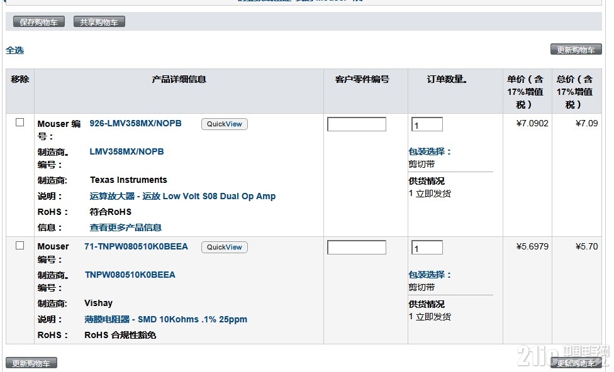The height and width of the screenshot is (372, 614).
Task: Select all items via the 全选 link
Action: [x=15, y=50]
